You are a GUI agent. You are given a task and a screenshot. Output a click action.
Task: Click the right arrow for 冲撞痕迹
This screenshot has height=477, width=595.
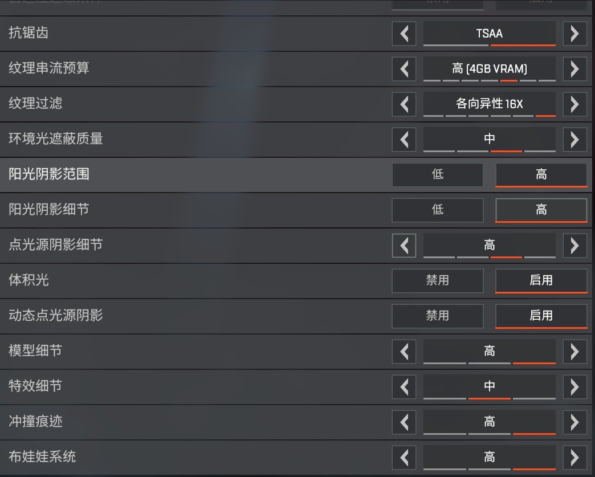[x=574, y=422]
